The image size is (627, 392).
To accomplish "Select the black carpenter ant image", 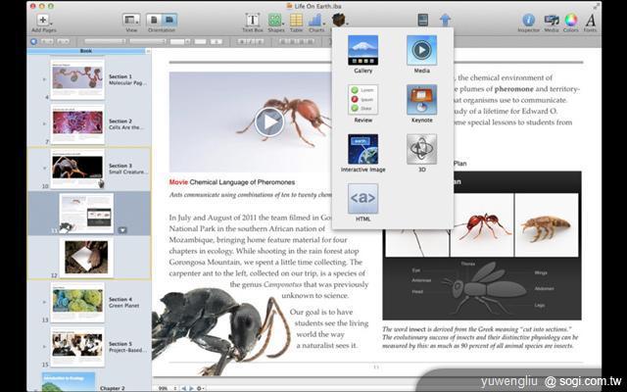I will pyautogui.click(x=221, y=332).
